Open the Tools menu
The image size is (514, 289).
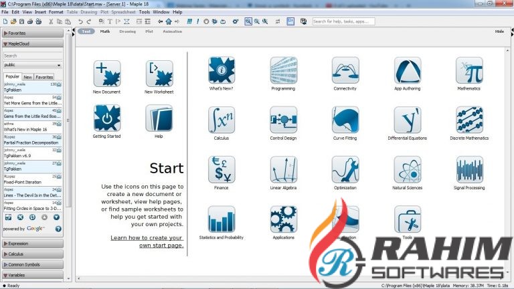point(145,12)
